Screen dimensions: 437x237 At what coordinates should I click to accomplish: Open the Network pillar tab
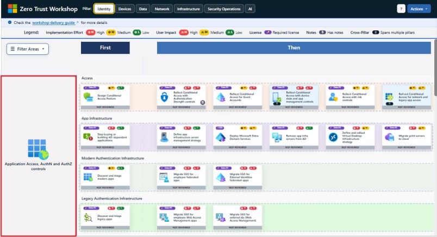pos(161,9)
